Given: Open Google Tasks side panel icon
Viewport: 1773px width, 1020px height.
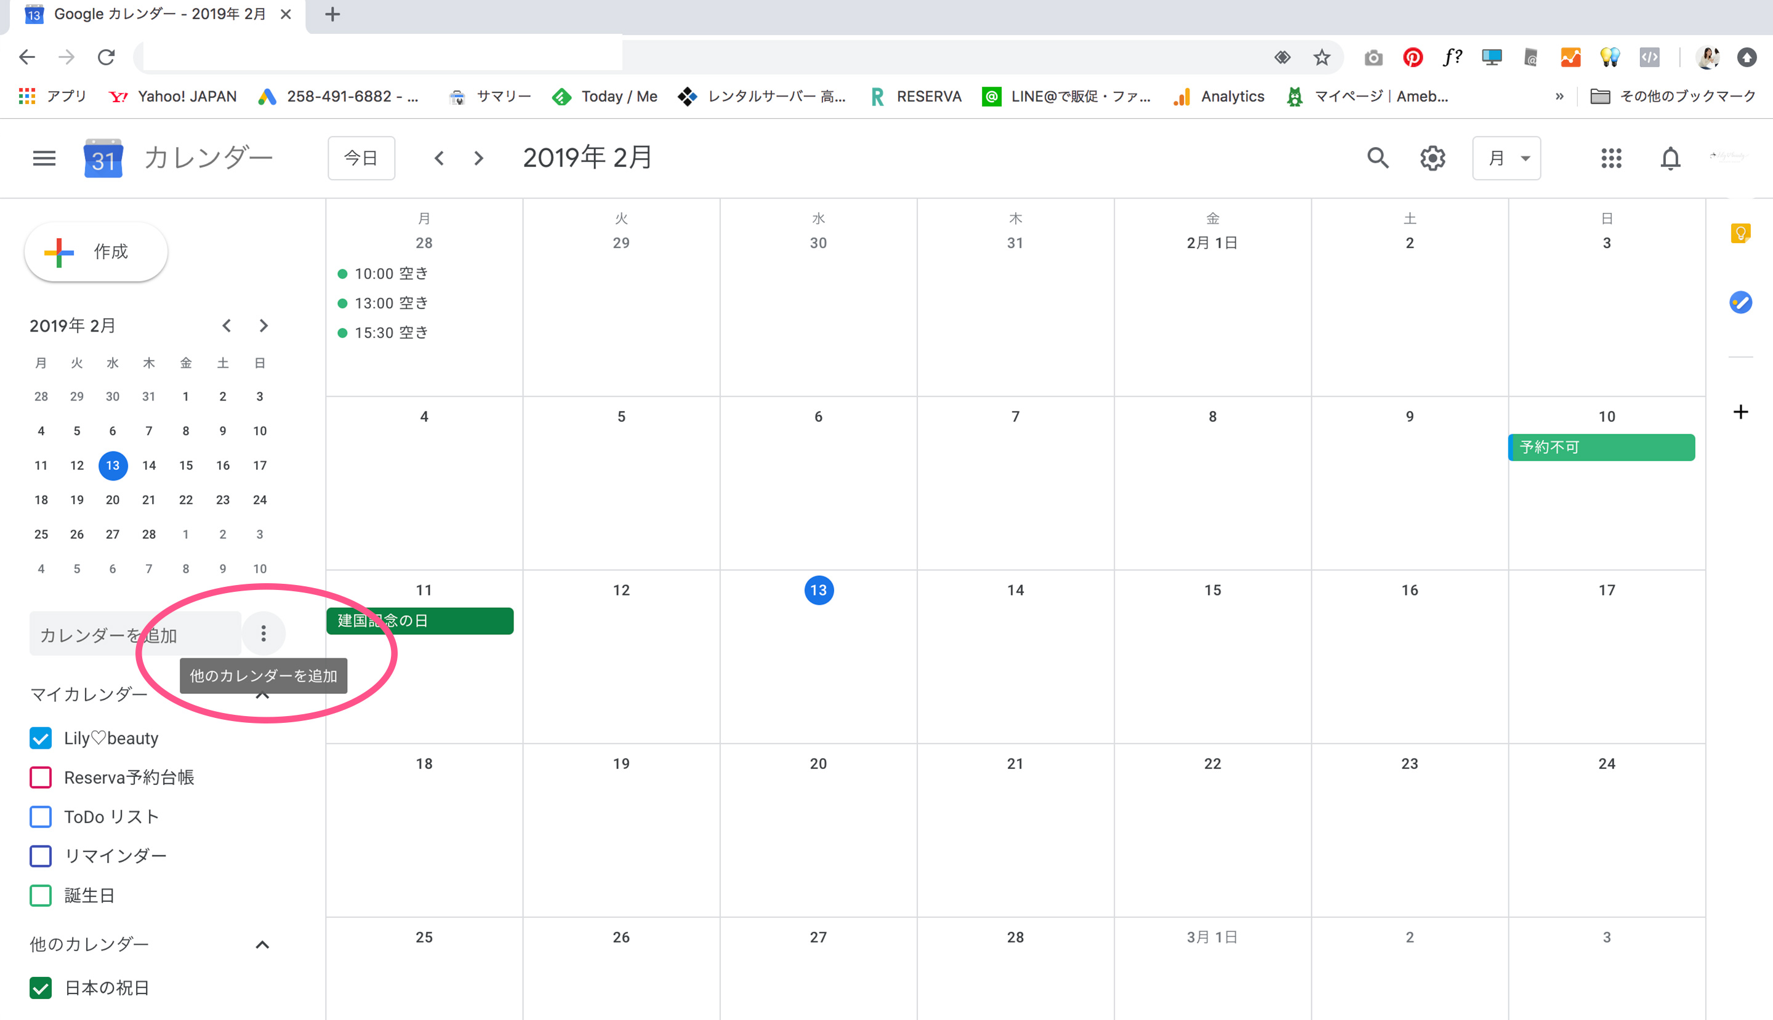Looking at the screenshot, I should [1740, 303].
